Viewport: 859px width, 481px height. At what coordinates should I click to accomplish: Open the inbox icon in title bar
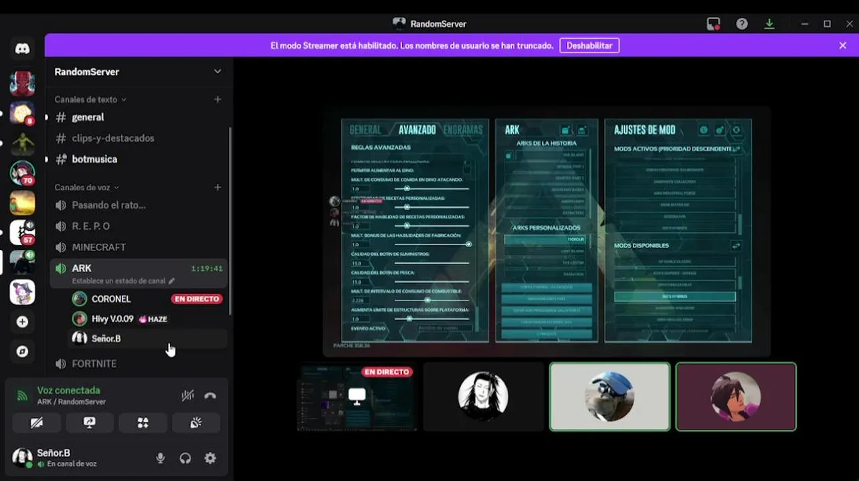(x=713, y=24)
